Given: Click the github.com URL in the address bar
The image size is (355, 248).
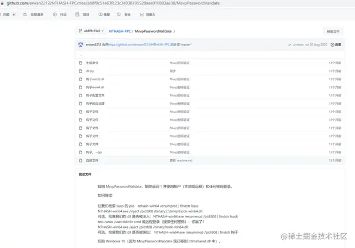Looking at the screenshot, I should pos(113,3).
